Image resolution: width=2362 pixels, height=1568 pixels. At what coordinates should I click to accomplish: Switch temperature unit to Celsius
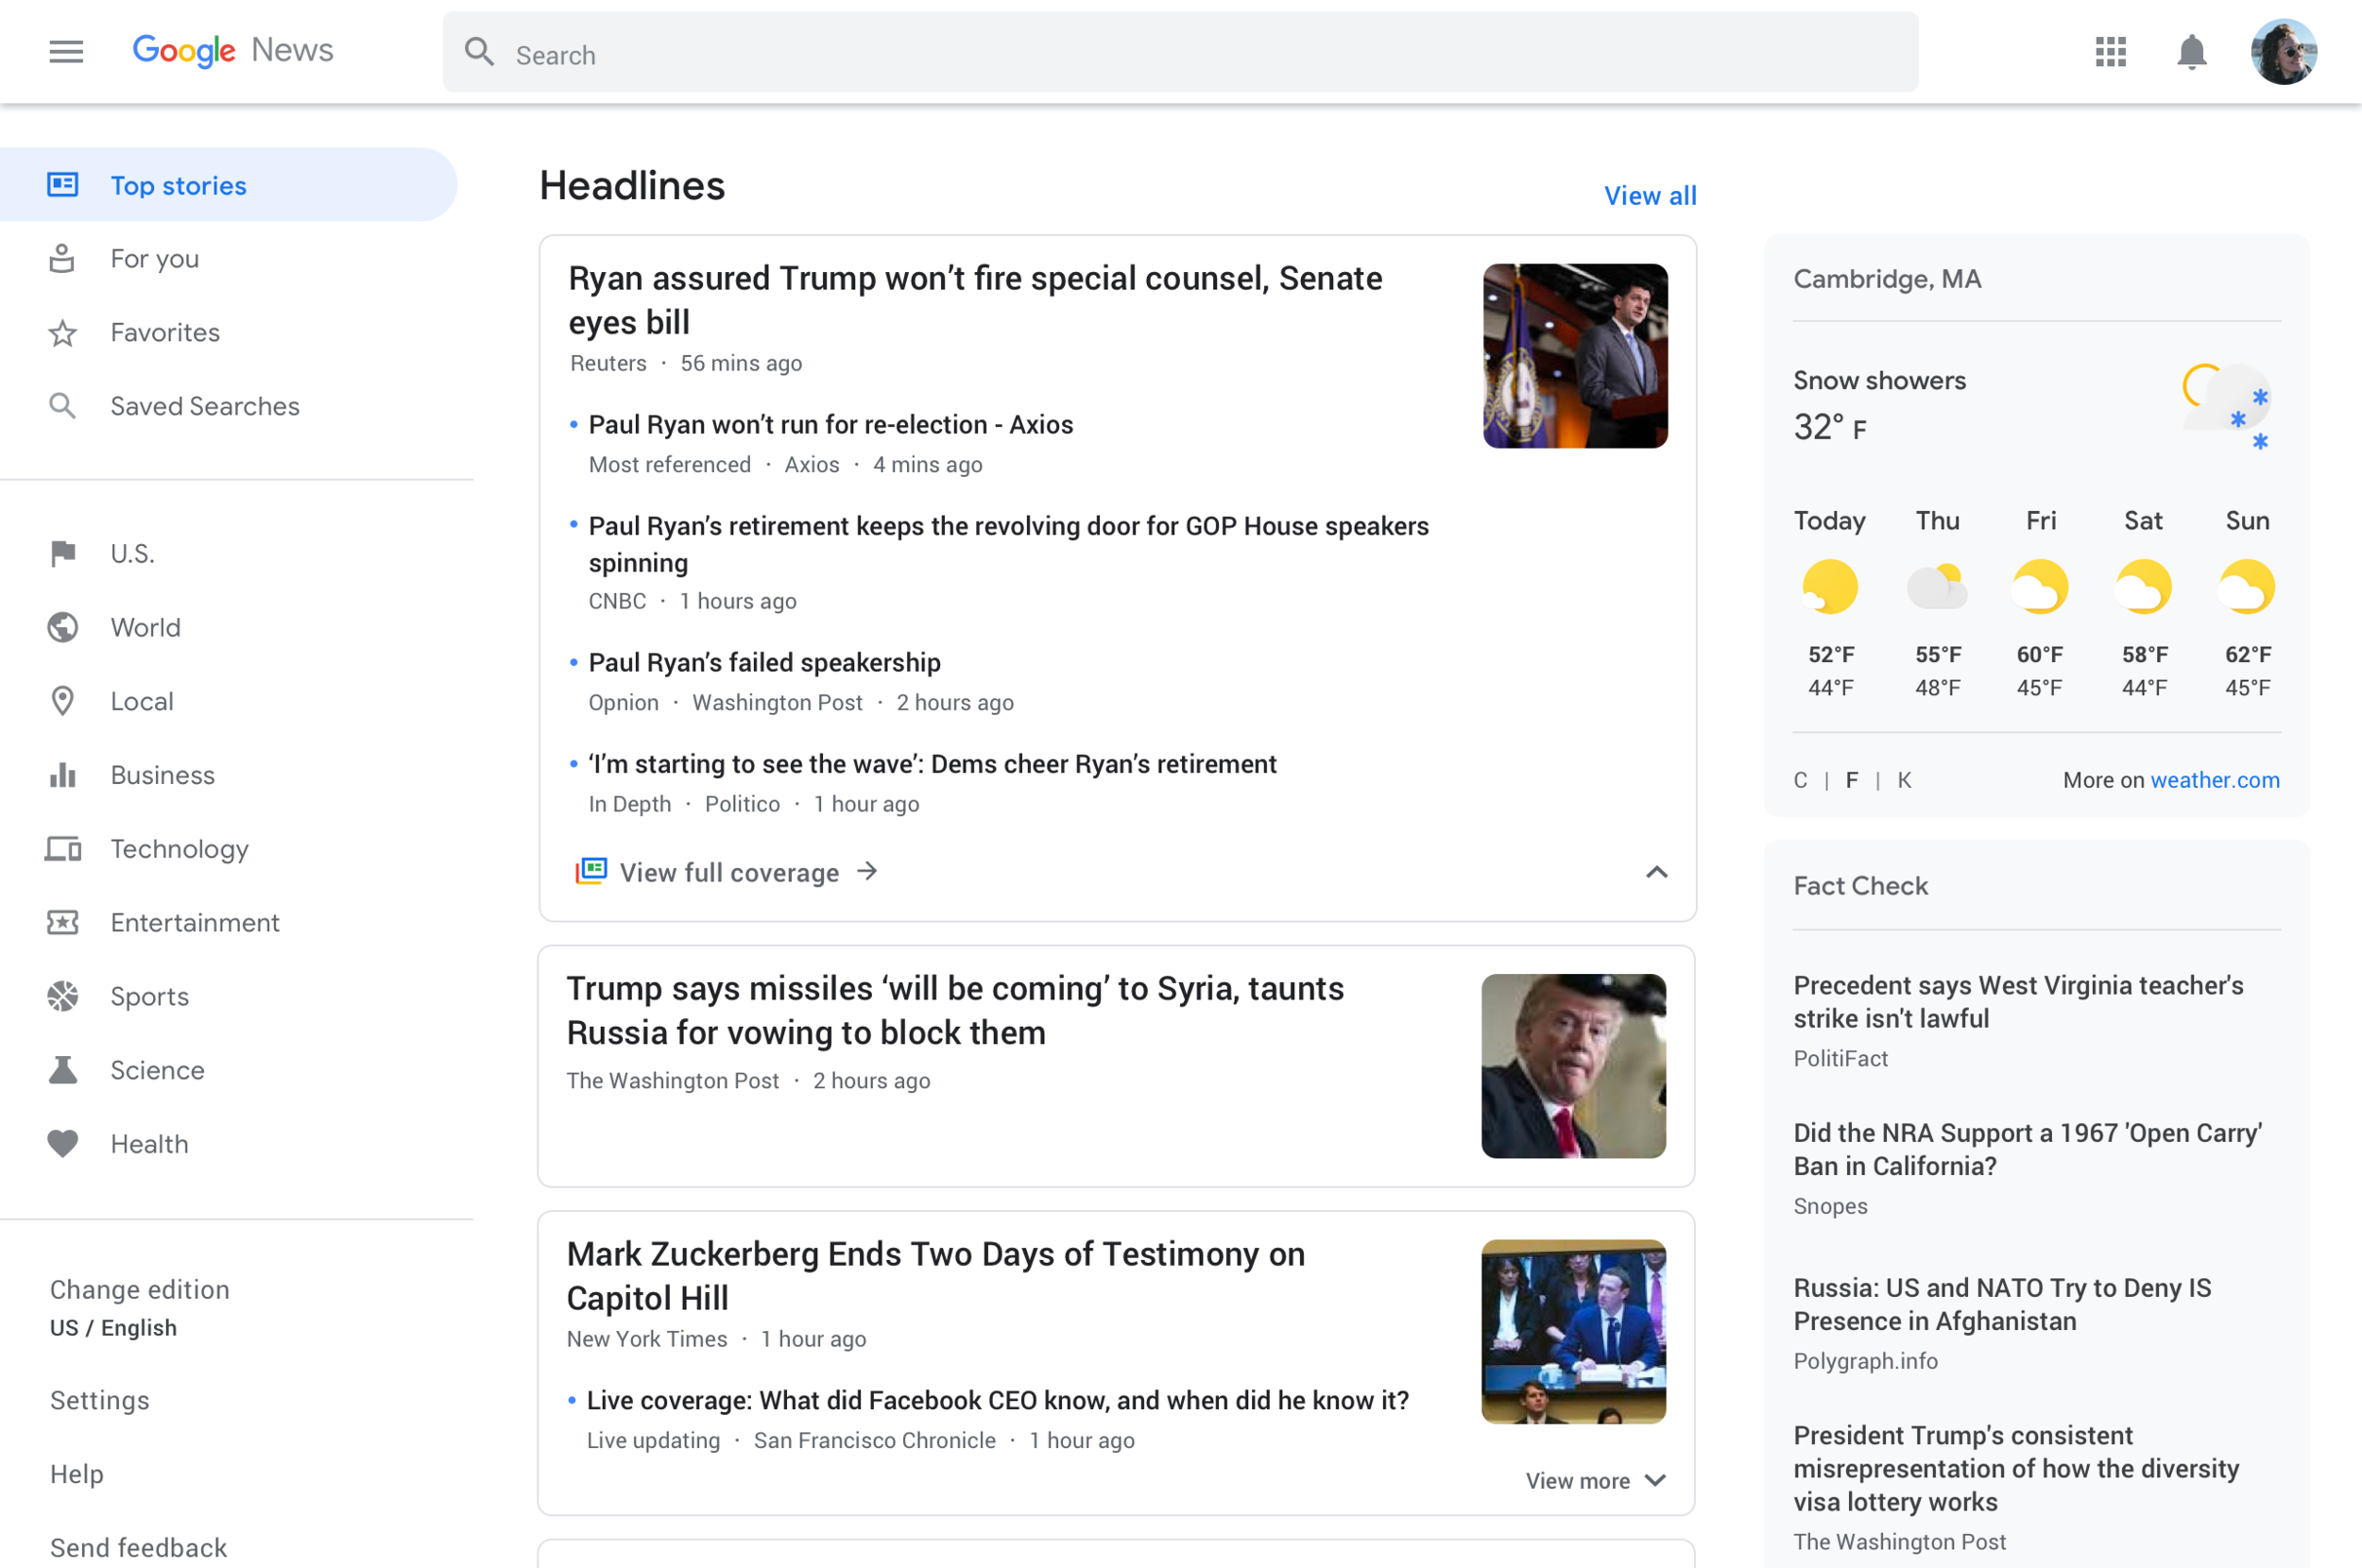[1800, 780]
